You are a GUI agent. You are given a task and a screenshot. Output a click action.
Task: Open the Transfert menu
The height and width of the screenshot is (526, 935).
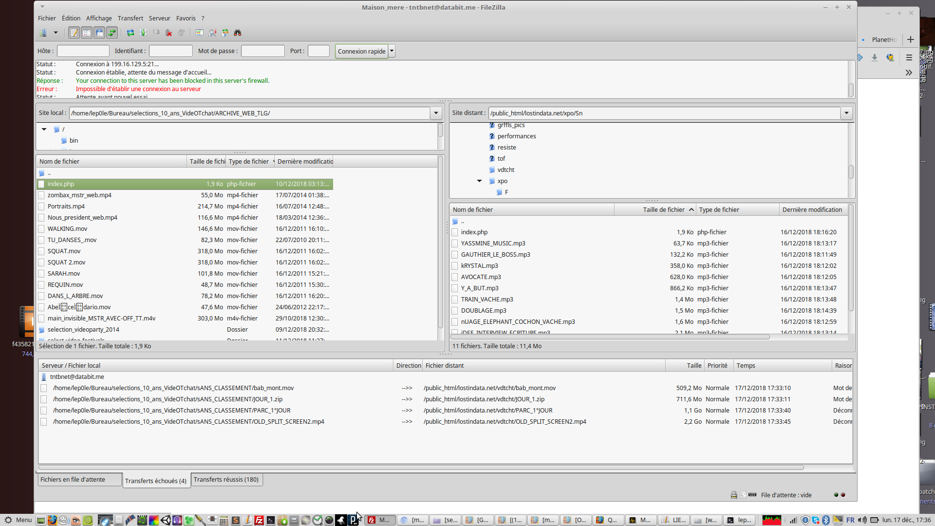point(130,18)
